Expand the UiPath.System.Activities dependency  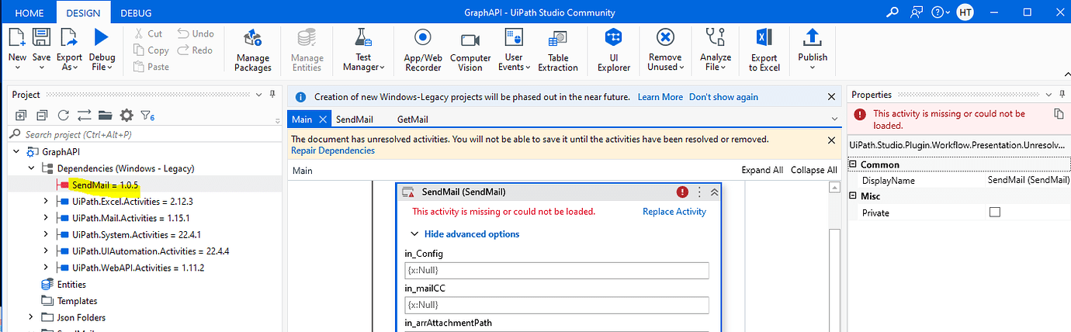[x=47, y=234]
